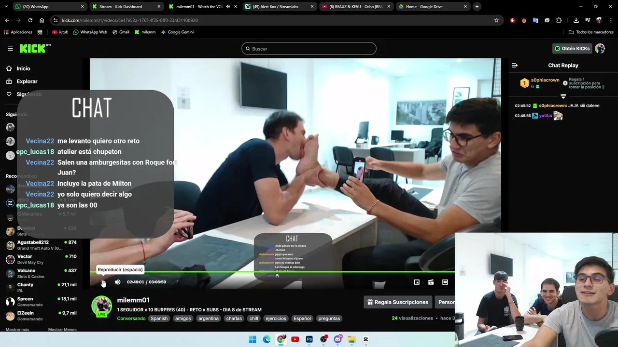This screenshot has height=347, width=618.
Task: Select the Spanish tag
Action: tap(159, 319)
